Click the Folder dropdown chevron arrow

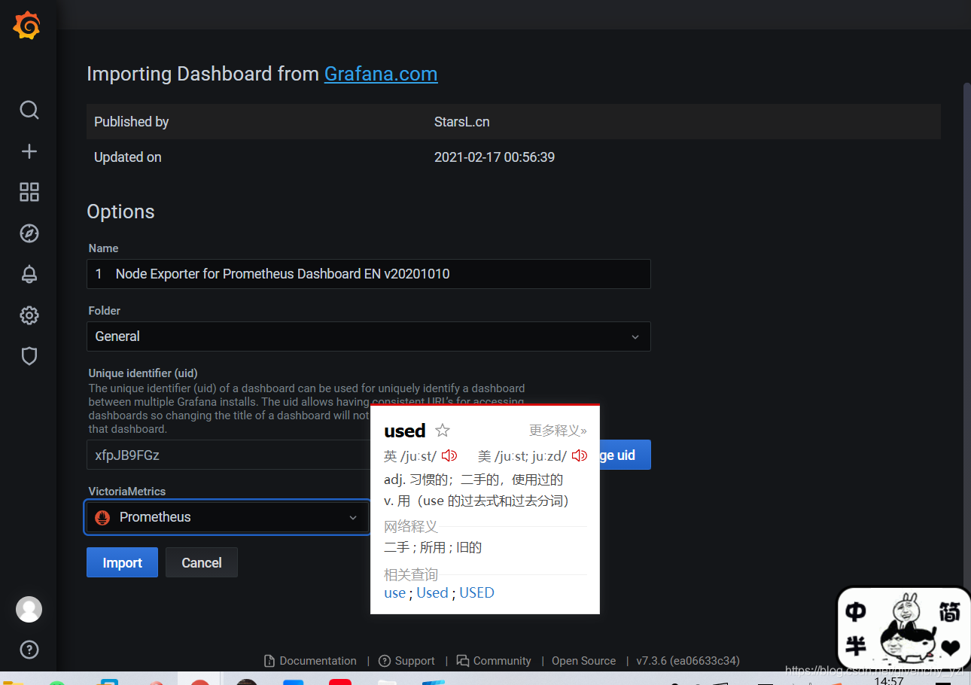point(635,336)
